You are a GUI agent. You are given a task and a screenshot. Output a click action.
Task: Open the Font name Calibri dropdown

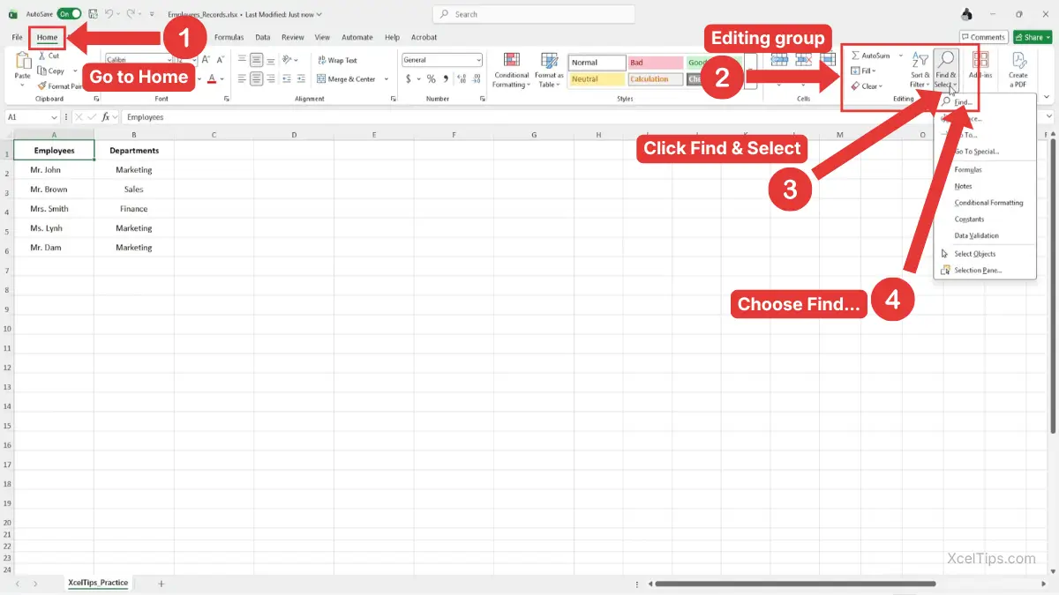coord(138,60)
